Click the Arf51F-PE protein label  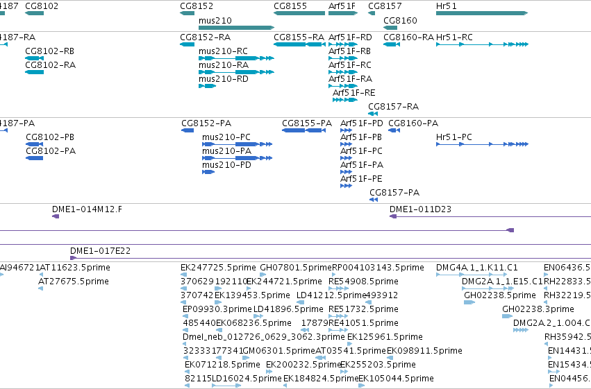(361, 179)
